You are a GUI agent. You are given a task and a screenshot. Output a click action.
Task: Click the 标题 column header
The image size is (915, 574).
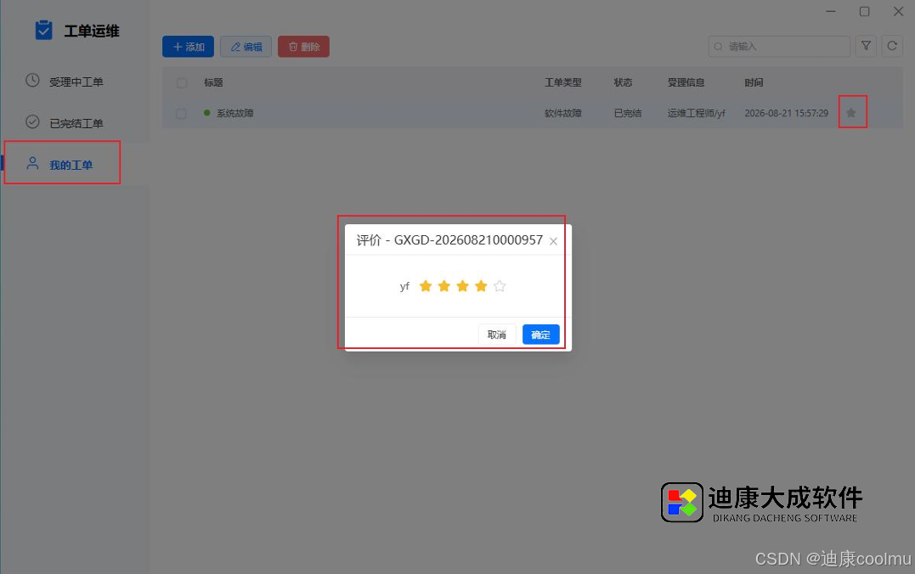pos(213,82)
